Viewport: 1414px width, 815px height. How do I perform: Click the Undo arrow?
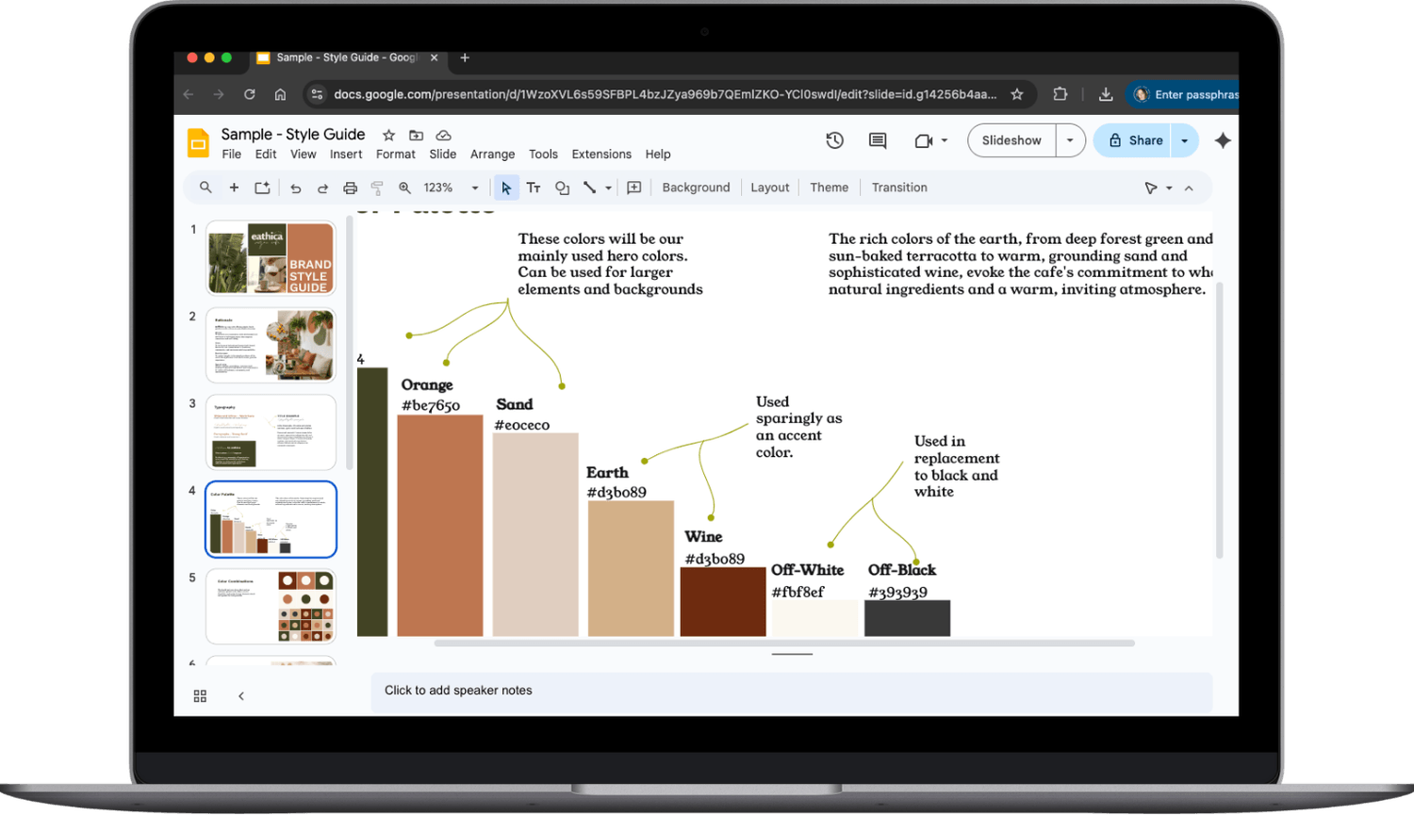(295, 187)
